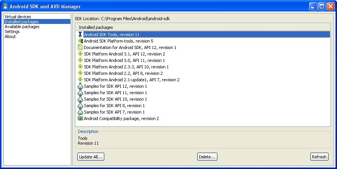Click the wrench icon beside Android SDK Tools

tap(80, 34)
